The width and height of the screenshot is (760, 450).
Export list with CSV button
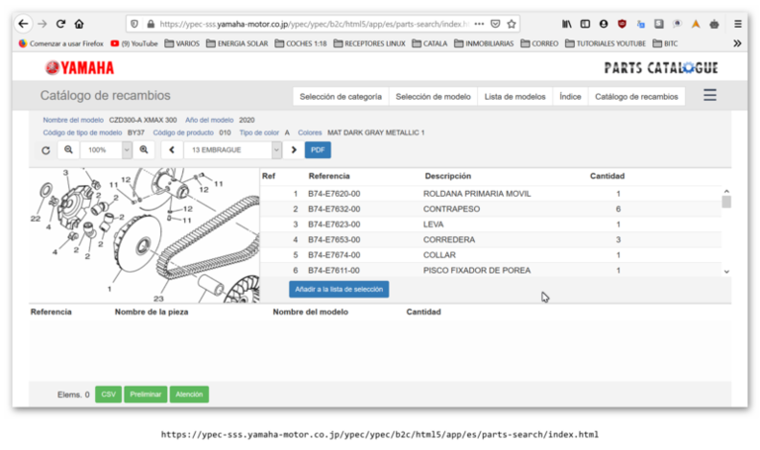(109, 395)
